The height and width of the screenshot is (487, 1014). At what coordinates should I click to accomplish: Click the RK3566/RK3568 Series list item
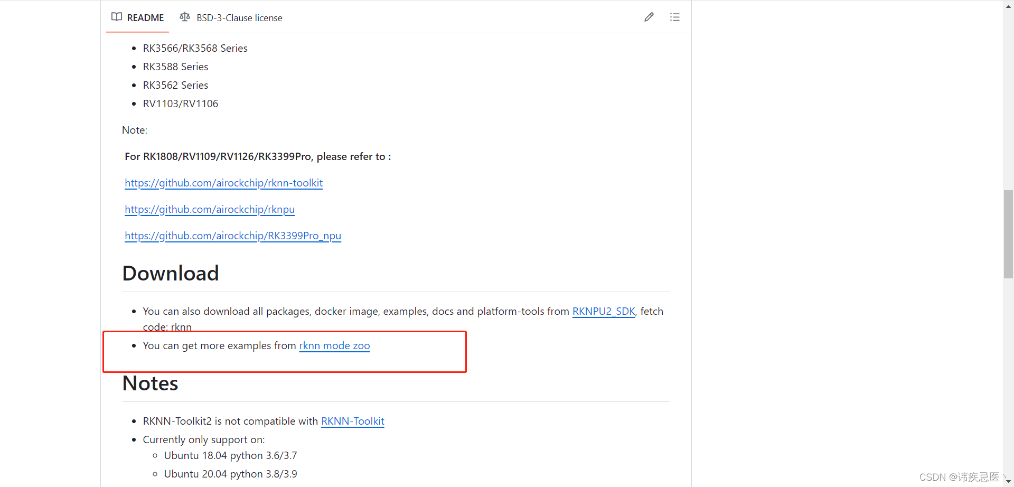[195, 48]
